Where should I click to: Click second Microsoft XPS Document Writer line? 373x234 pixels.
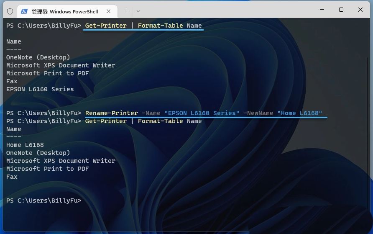pyautogui.click(x=61, y=161)
